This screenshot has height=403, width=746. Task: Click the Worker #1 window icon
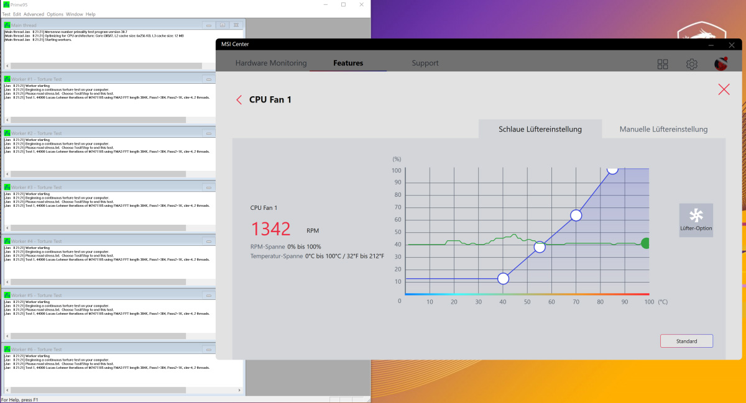(7, 79)
